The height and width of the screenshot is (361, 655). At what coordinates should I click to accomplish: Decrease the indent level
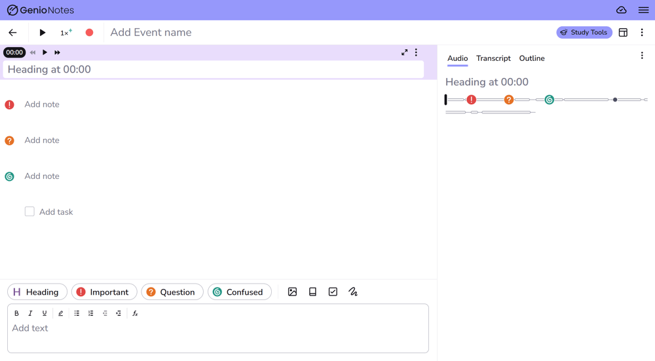pos(105,313)
